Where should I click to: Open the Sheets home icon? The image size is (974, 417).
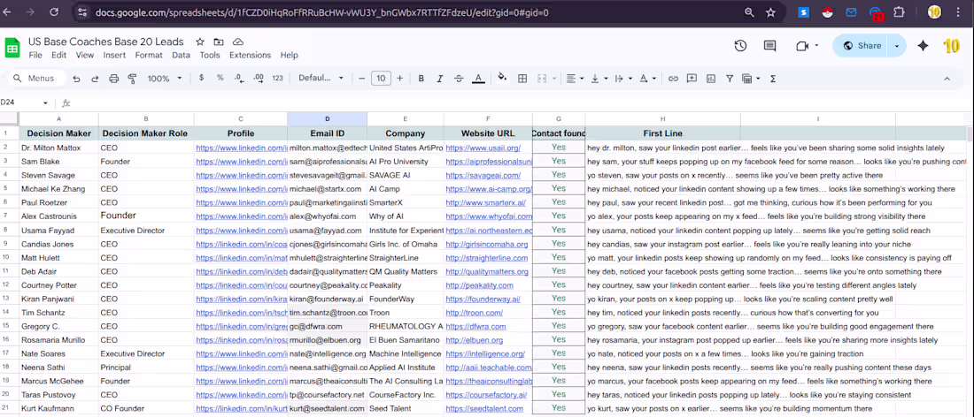(12, 48)
